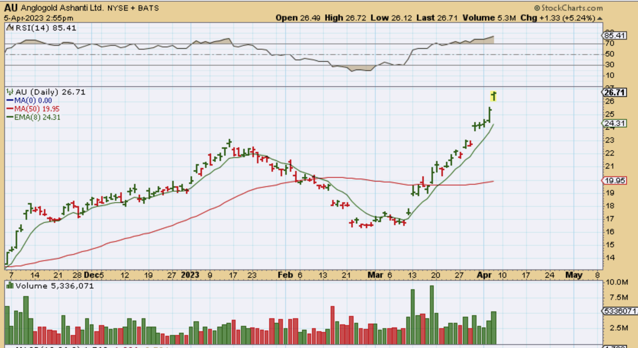638x348 pixels.
Task: Click the 50 level on RSI scale
Action: 609,54
